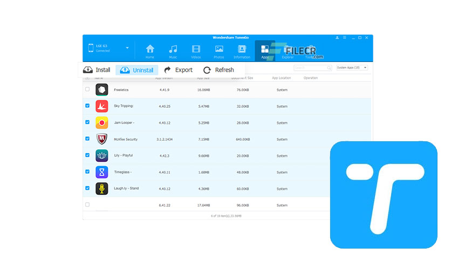Screen dimensions: 451x261
Task: Click the Sky Tripping app icon
Action: tap(102, 106)
